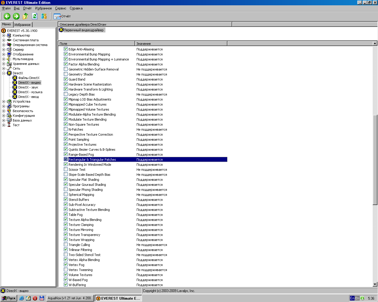The width and height of the screenshot is (378, 302).
Task: Click the Up level toolbar icon
Action: coord(25,16)
